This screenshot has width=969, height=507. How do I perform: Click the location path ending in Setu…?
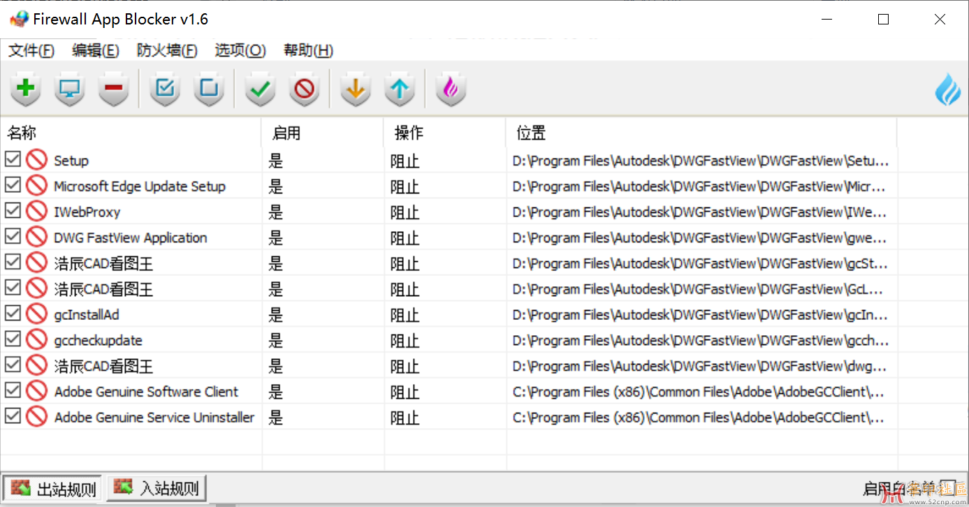coord(701,161)
